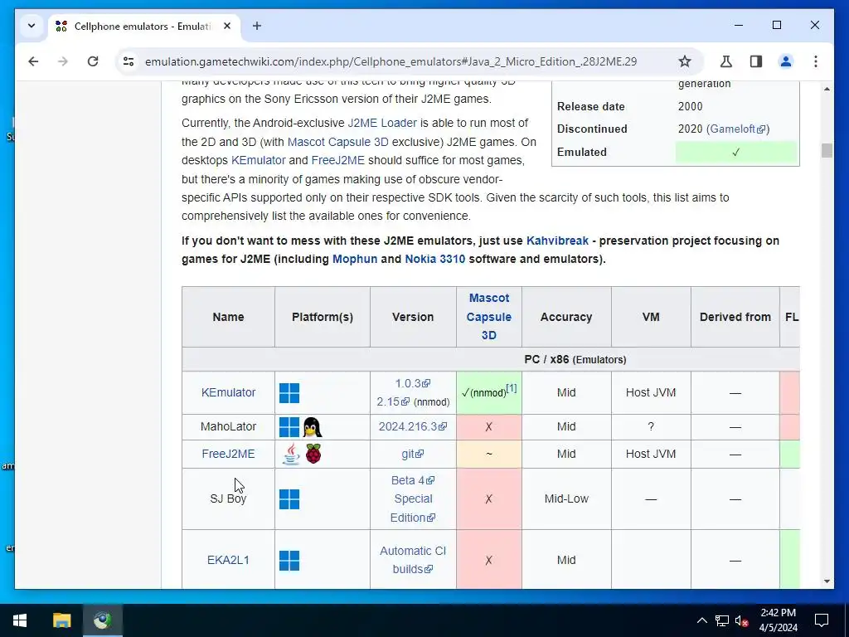Click Java icon in FreeJ2ME row
This screenshot has width=849, height=637.
291,454
